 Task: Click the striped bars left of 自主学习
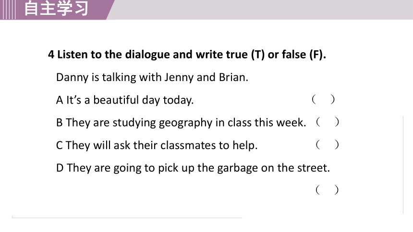[8, 10]
